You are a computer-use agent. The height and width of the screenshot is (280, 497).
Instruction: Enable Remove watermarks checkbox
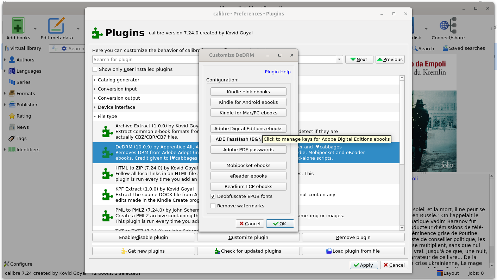pyautogui.click(x=213, y=206)
